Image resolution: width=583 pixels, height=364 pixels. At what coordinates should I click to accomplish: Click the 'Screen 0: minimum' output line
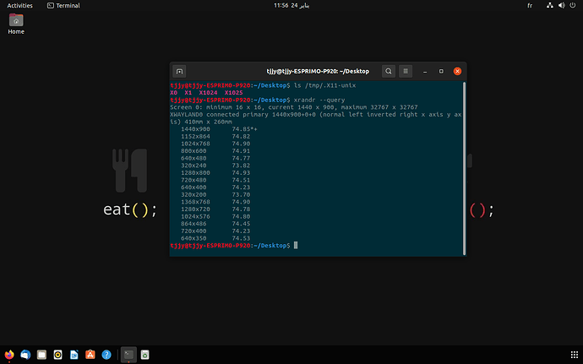point(294,107)
